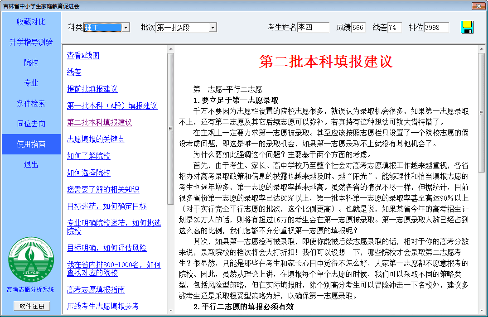Expand the 批次 dropdown arrow

213,28
